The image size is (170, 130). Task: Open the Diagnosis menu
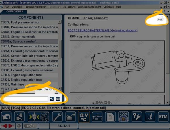17,7
